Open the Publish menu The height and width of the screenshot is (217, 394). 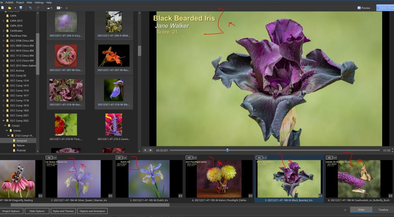tap(9, 2)
